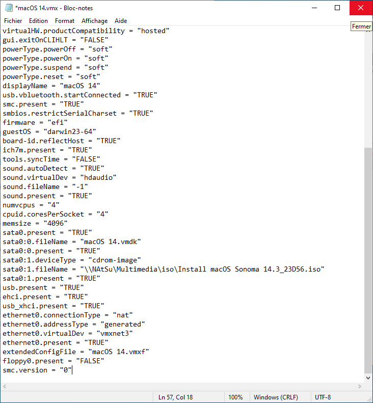Click 'Ln 57, Col 18' in status bar

(176, 397)
